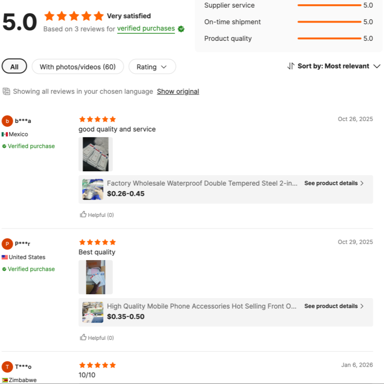The width and height of the screenshot is (384, 384).
Task: Open b***a's review photo thumbnail
Action: [96, 154]
